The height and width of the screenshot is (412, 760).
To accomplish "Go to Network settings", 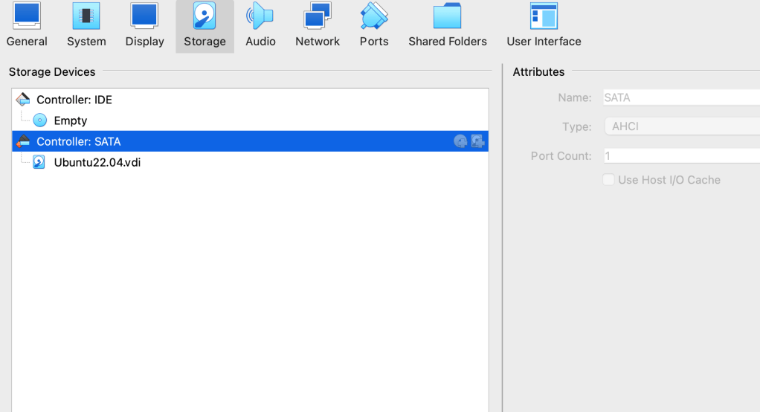I will 318,26.
